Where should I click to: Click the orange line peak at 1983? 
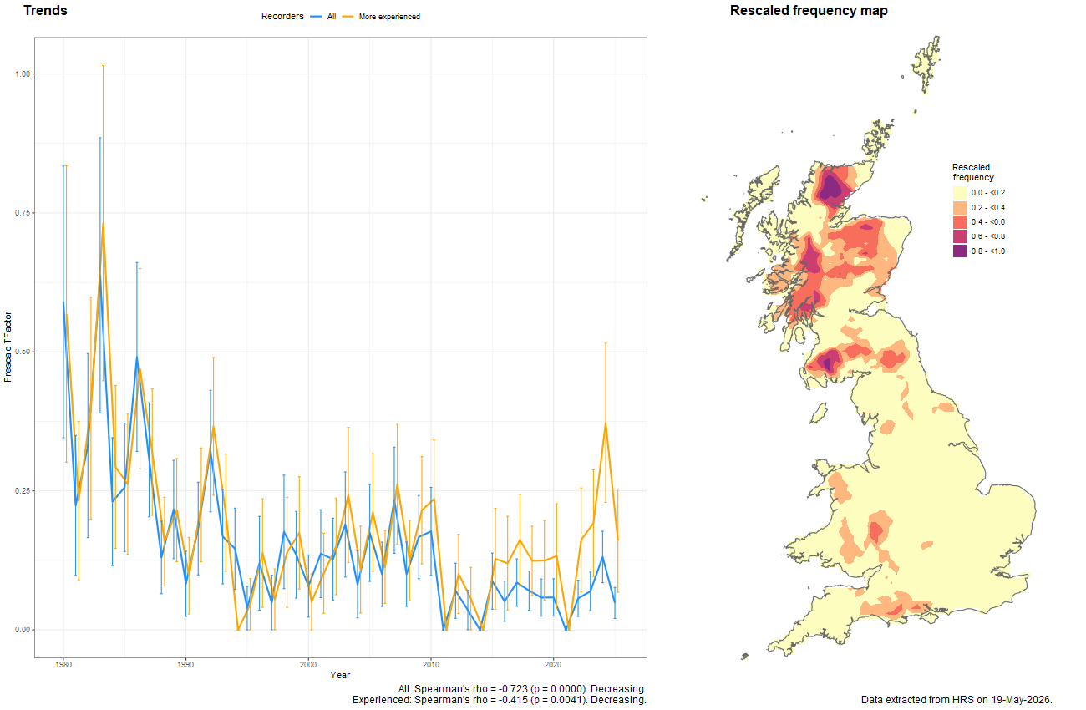tap(103, 223)
